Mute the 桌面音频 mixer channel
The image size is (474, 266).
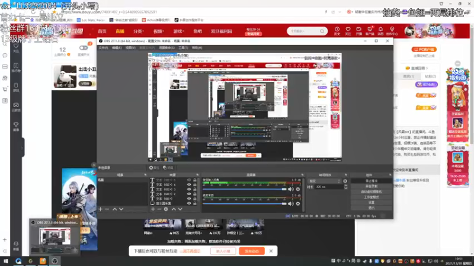(290, 203)
